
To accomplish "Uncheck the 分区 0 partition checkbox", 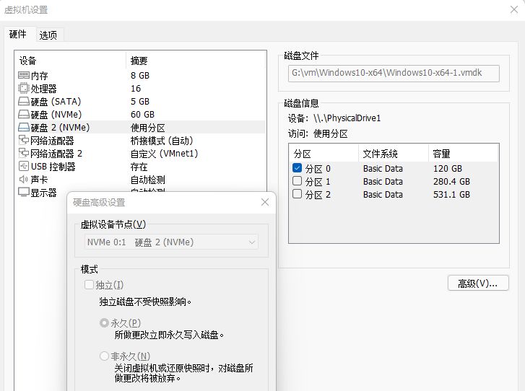I will tap(297, 168).
